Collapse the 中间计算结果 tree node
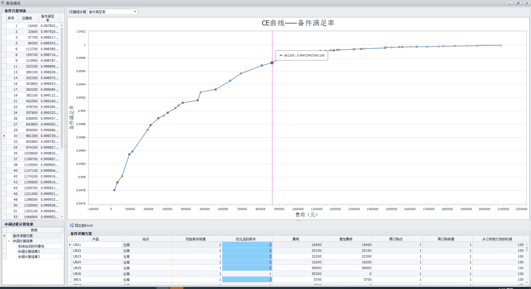 tap(9, 241)
